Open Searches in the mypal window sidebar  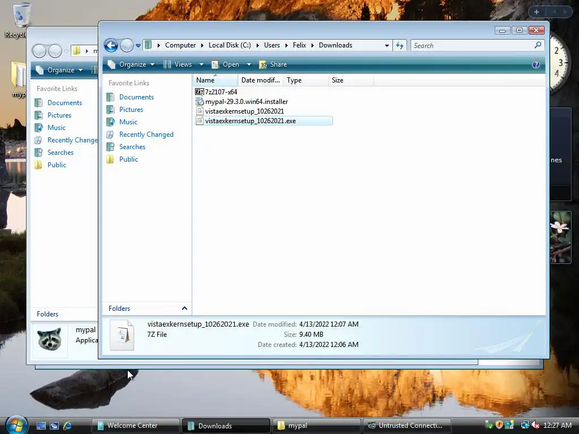(x=60, y=153)
